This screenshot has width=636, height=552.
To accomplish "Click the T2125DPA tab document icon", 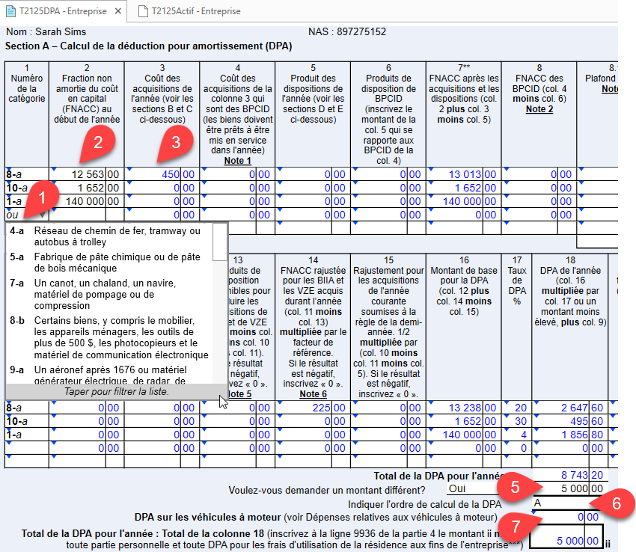I will [x=11, y=11].
